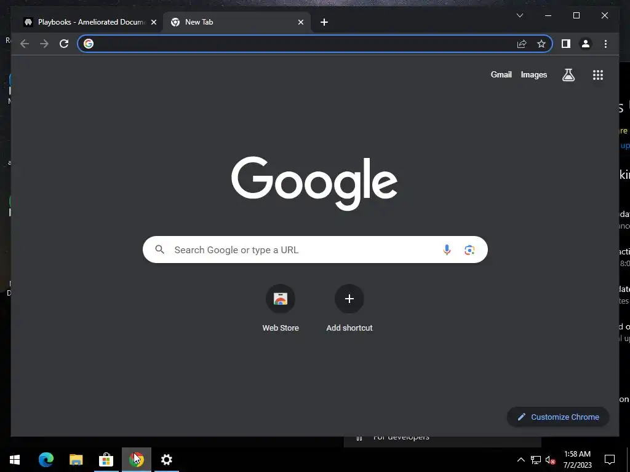Open the Chrome three-dot menu

coord(605,44)
